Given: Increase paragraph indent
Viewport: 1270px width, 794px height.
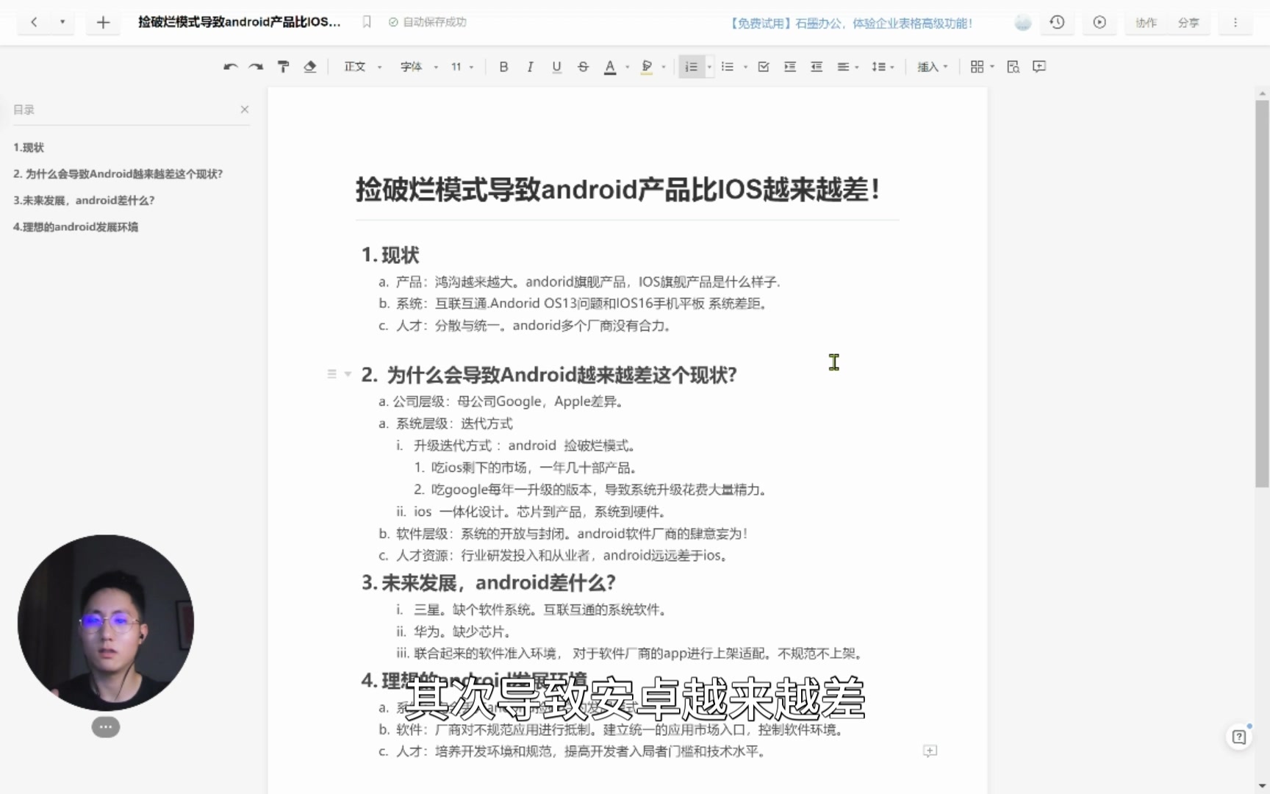Looking at the screenshot, I should click(x=790, y=67).
